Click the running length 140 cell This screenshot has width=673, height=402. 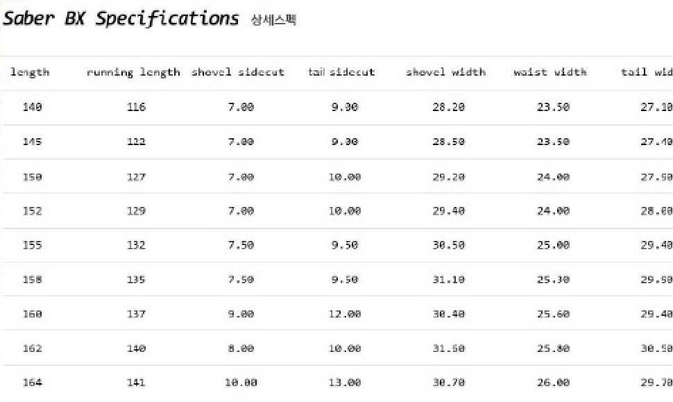(136, 349)
